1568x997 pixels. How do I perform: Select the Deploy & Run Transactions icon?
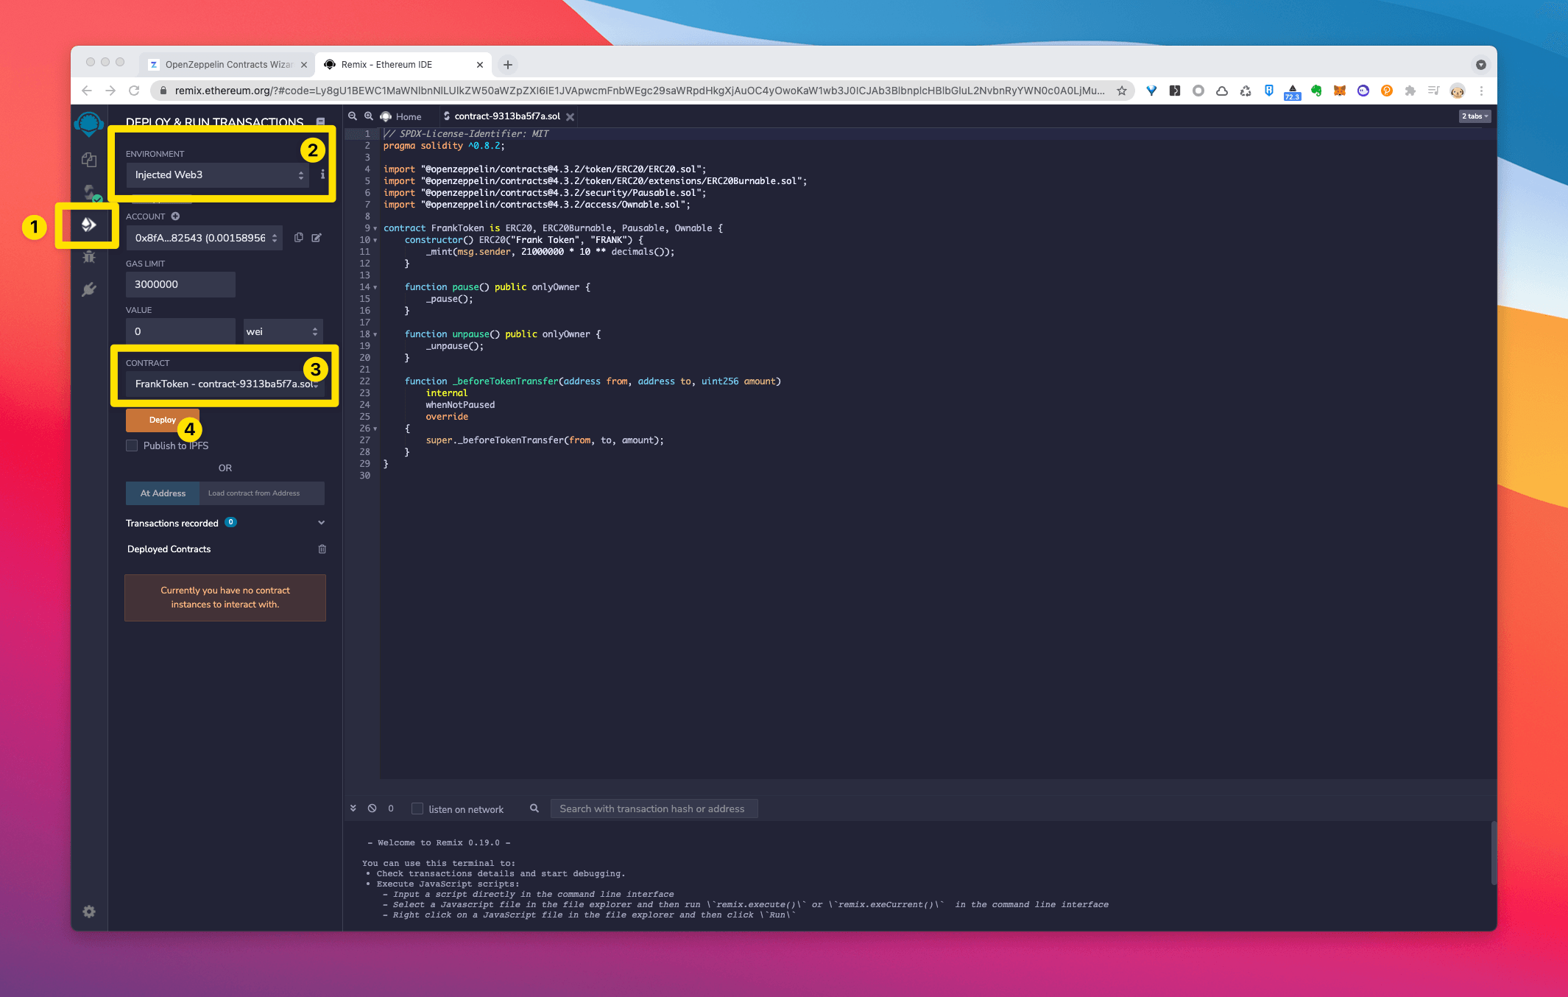pos(89,225)
